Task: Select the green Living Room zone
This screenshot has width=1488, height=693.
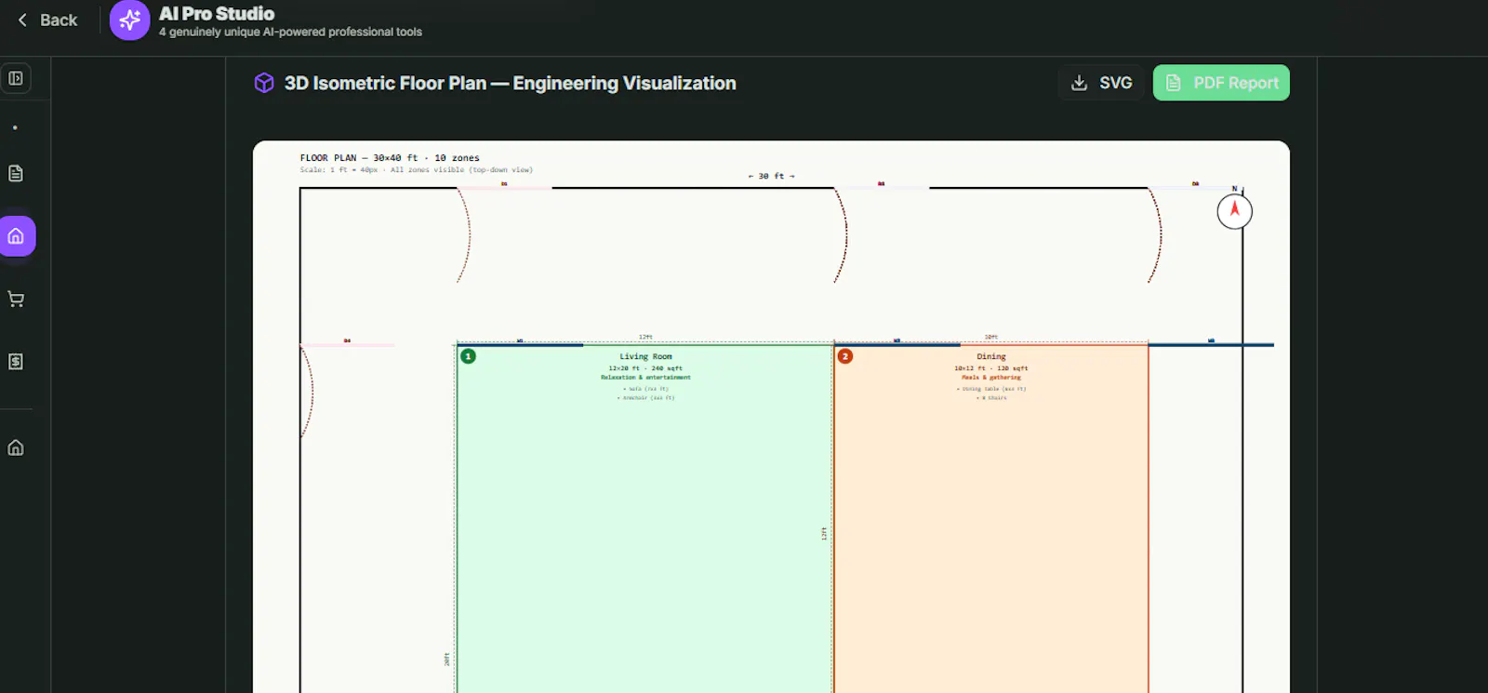Action: point(644,518)
